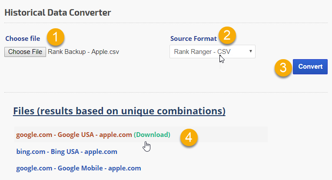This screenshot has width=332, height=180.
Task: Click the Source Format label
Action: click(193, 39)
